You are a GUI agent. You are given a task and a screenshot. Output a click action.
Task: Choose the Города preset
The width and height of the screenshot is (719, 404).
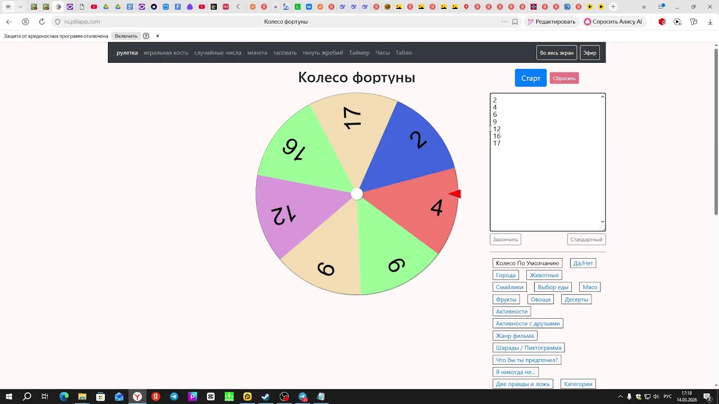(506, 276)
